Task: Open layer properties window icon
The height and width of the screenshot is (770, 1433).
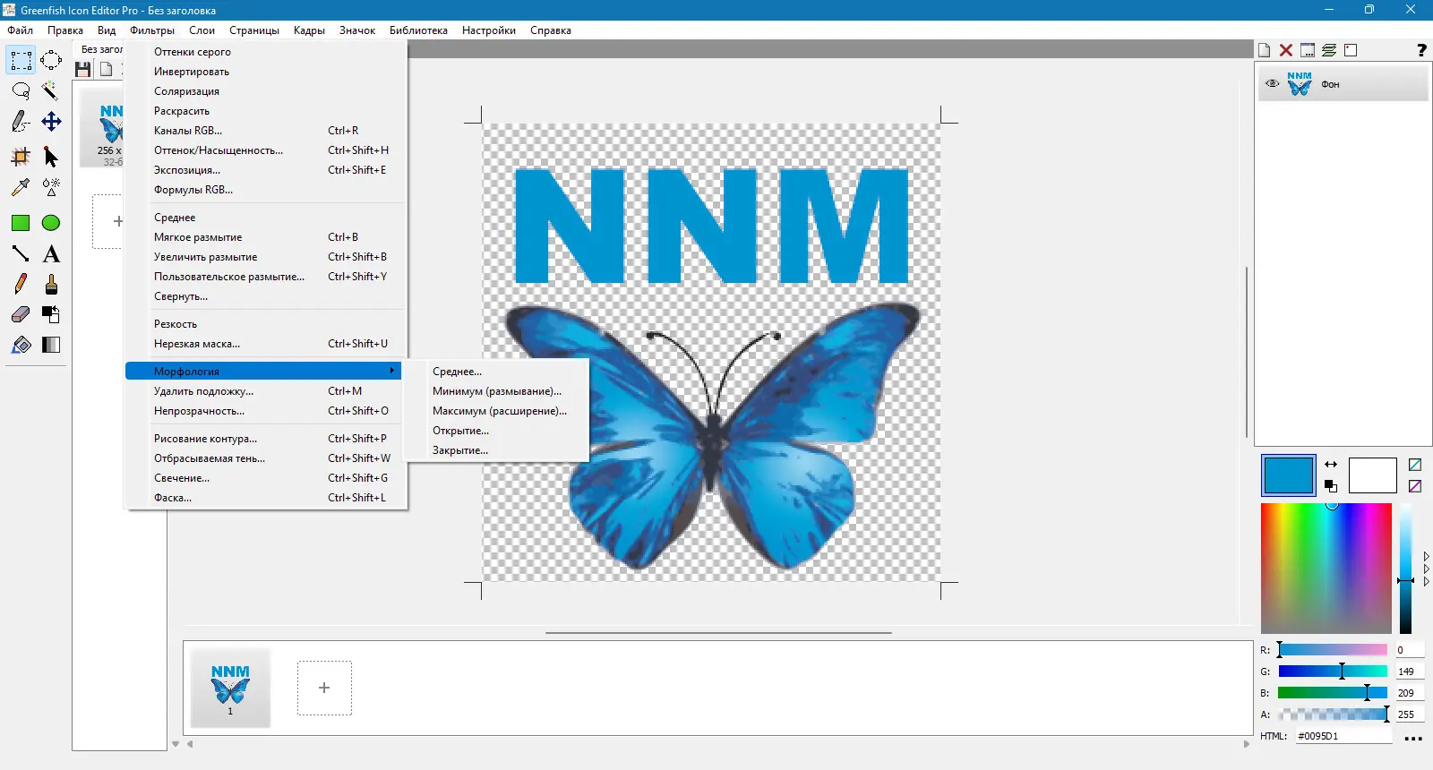Action: pyautogui.click(x=1308, y=50)
